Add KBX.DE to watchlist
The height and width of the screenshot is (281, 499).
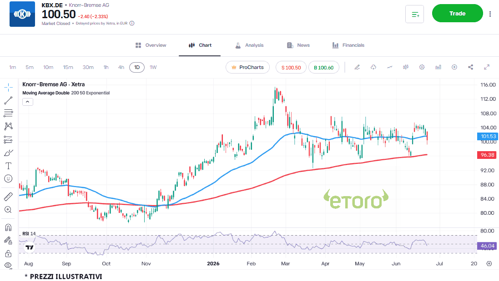tap(415, 14)
